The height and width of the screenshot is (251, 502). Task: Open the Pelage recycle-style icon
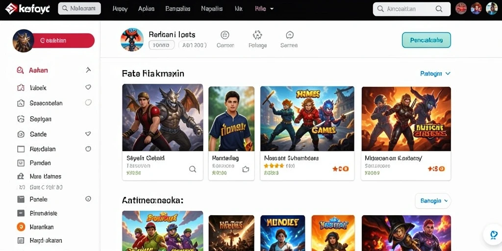point(257,35)
